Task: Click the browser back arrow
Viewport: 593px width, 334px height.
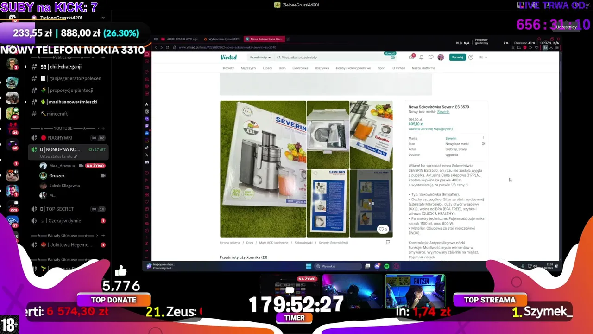Action: point(156,47)
